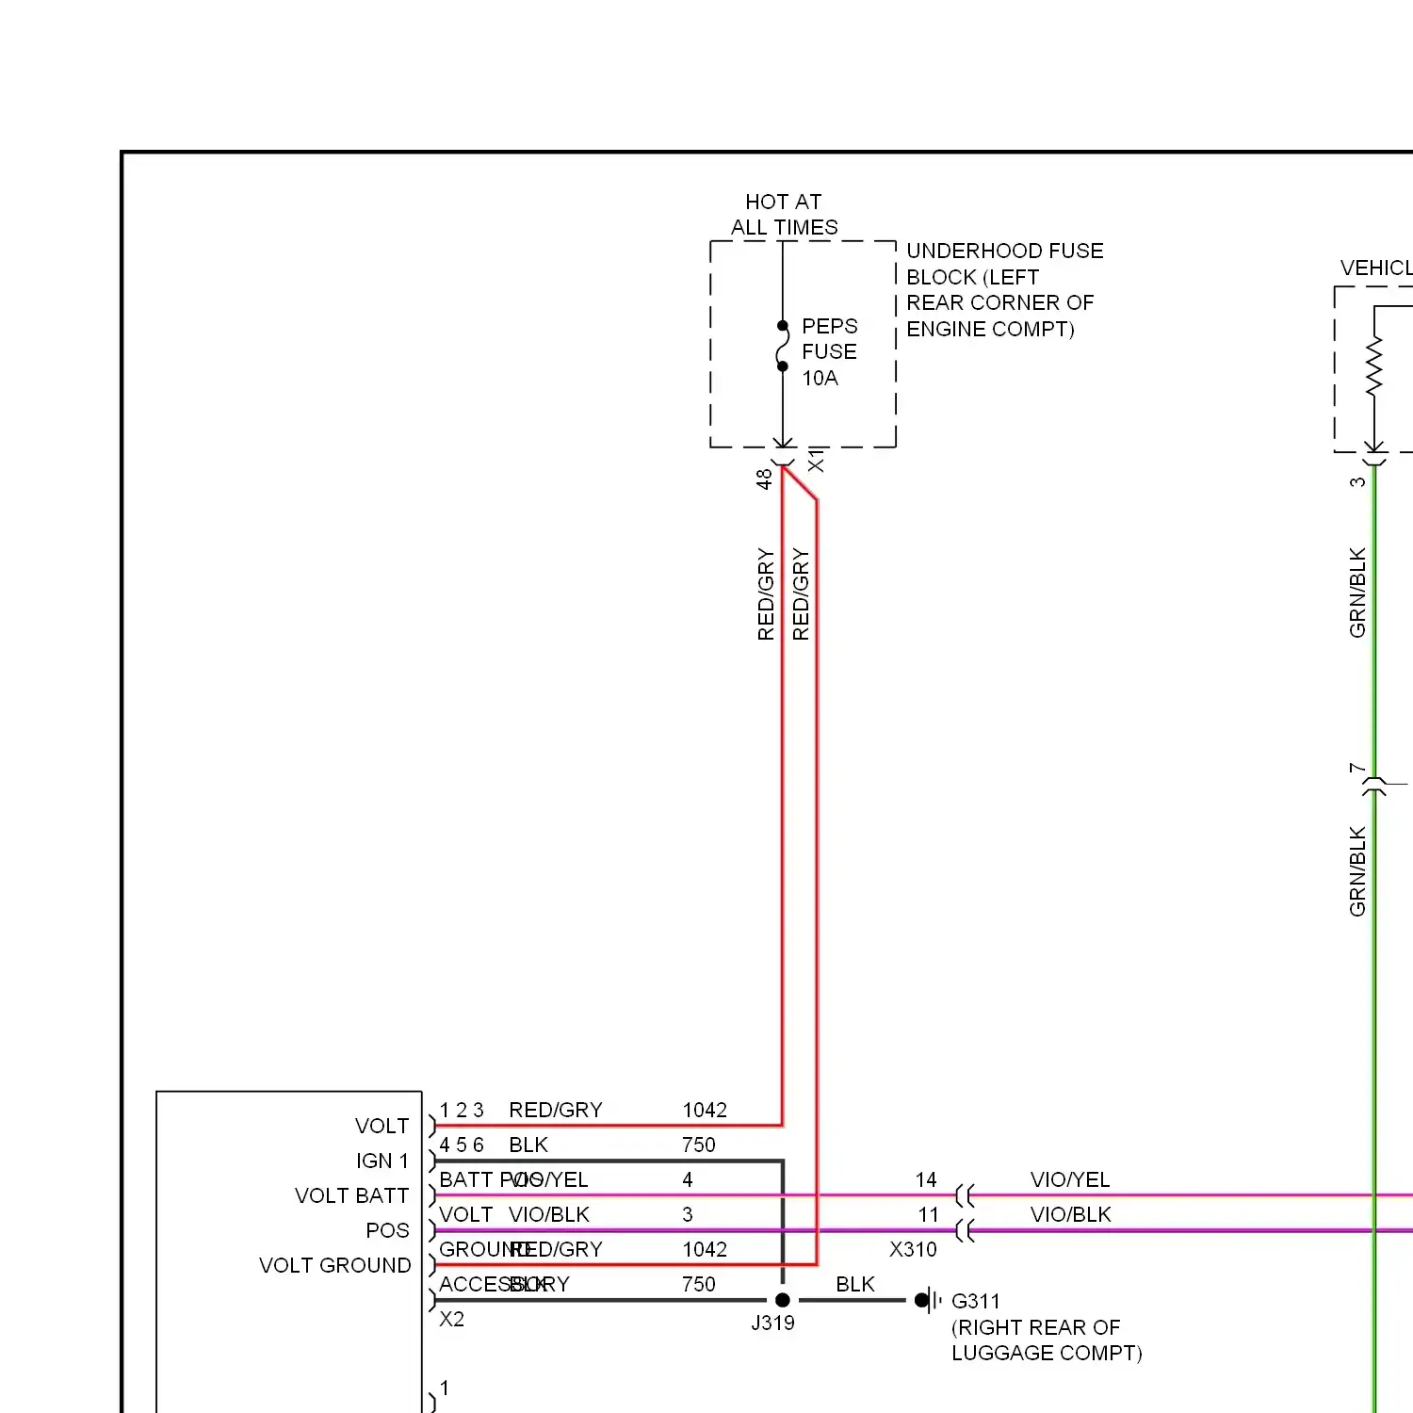
Task: Select the 'HOT AT ALL TIMES' label
Action: pos(784,215)
